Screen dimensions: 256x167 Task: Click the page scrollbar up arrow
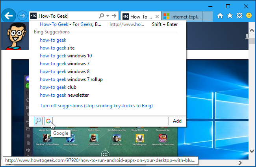coord(252,31)
